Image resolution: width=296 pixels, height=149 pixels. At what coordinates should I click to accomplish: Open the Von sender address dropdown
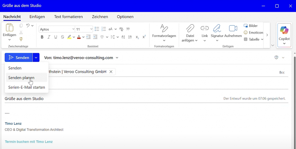tap(117, 57)
